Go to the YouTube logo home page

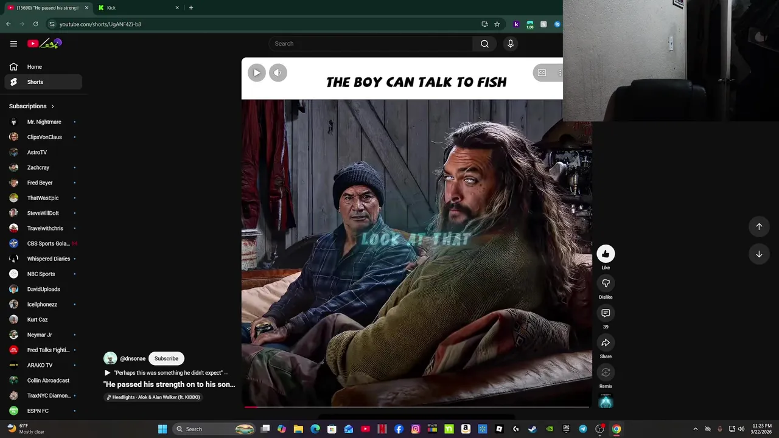coord(44,43)
